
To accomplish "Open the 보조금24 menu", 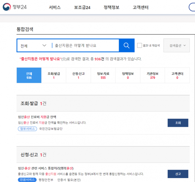I will coord(82,7).
